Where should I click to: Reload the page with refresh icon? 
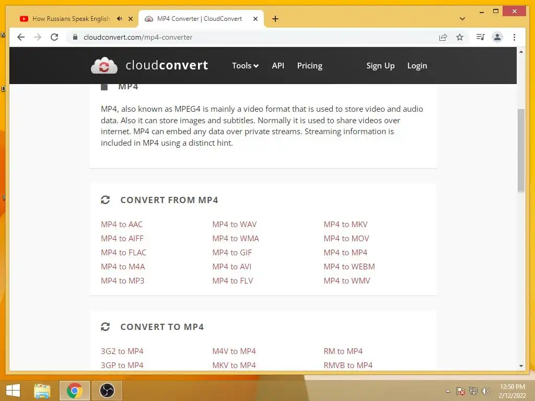pyautogui.click(x=54, y=37)
